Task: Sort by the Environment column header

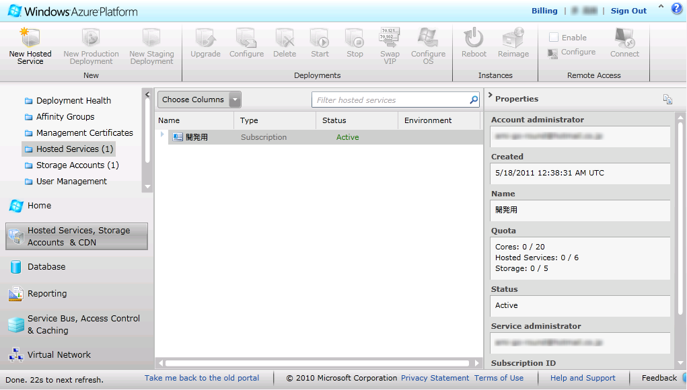Action: (439, 120)
